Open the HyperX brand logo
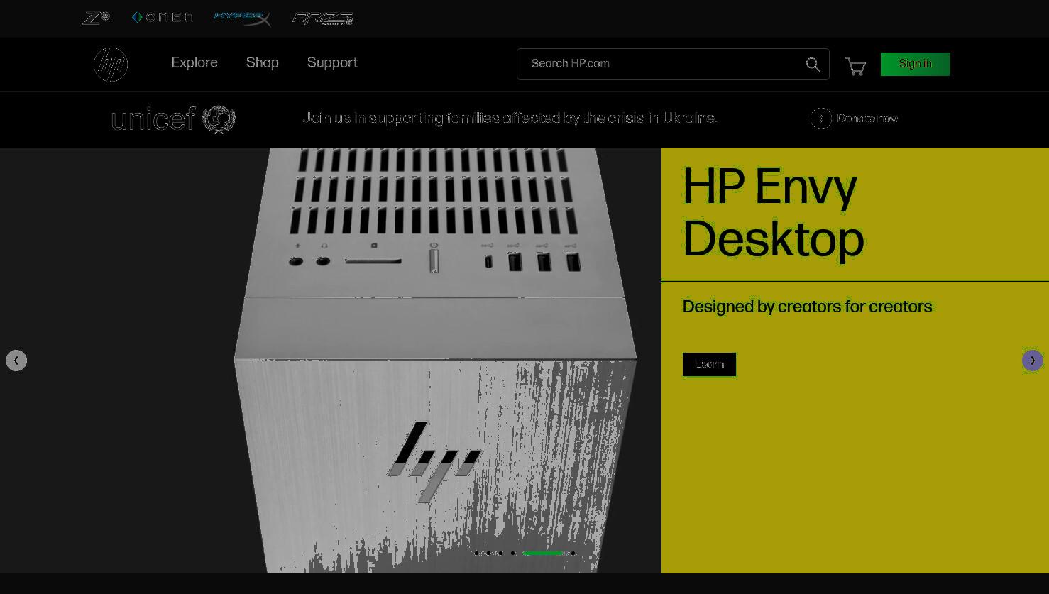Image resolution: width=1049 pixels, height=594 pixels. pos(242,18)
